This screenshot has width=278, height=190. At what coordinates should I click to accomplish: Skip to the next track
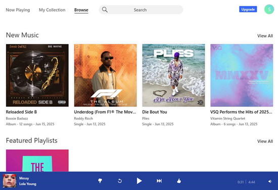(x=159, y=181)
